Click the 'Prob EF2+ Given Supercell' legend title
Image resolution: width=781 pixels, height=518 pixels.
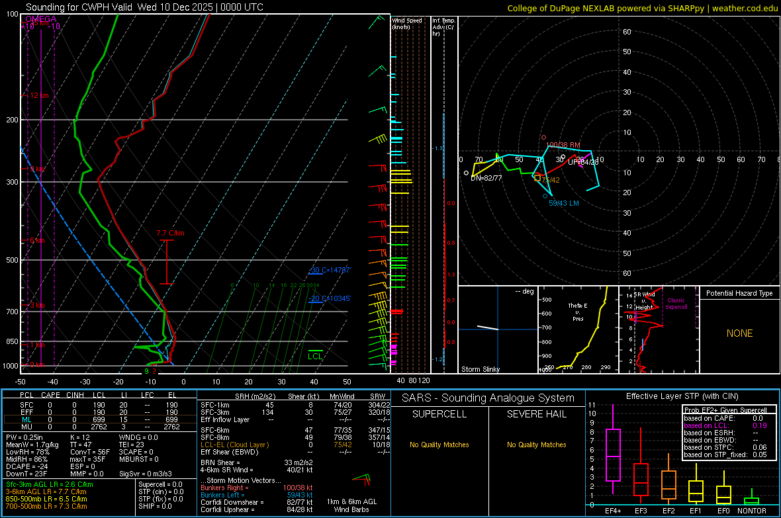pyautogui.click(x=725, y=410)
